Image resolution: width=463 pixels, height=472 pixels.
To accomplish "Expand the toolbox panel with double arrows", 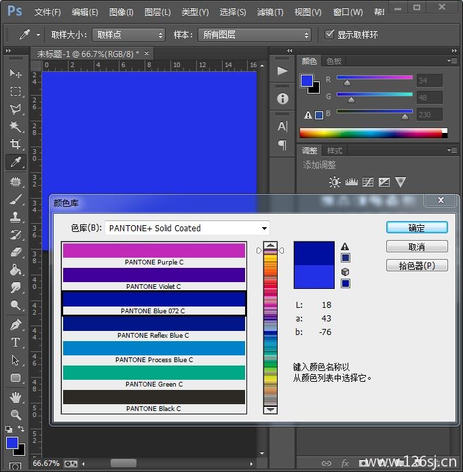I will [8, 51].
